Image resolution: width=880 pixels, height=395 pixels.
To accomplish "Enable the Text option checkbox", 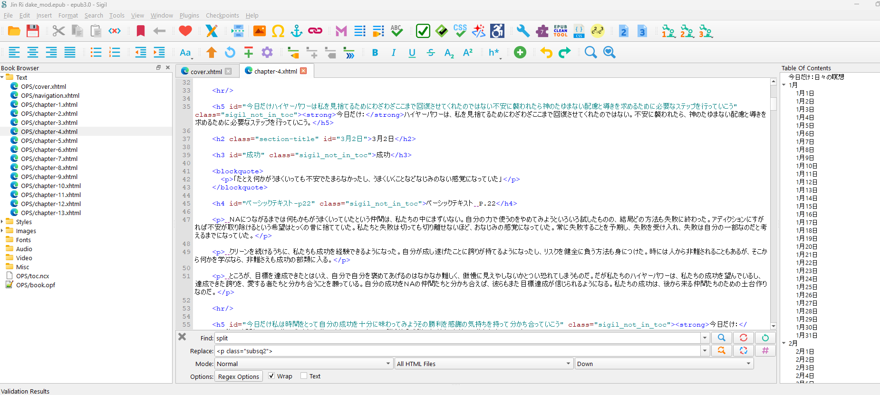I will click(304, 376).
